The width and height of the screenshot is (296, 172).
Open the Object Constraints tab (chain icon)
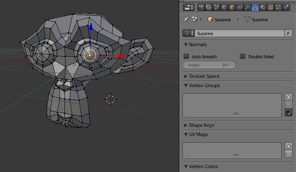tap(240, 7)
